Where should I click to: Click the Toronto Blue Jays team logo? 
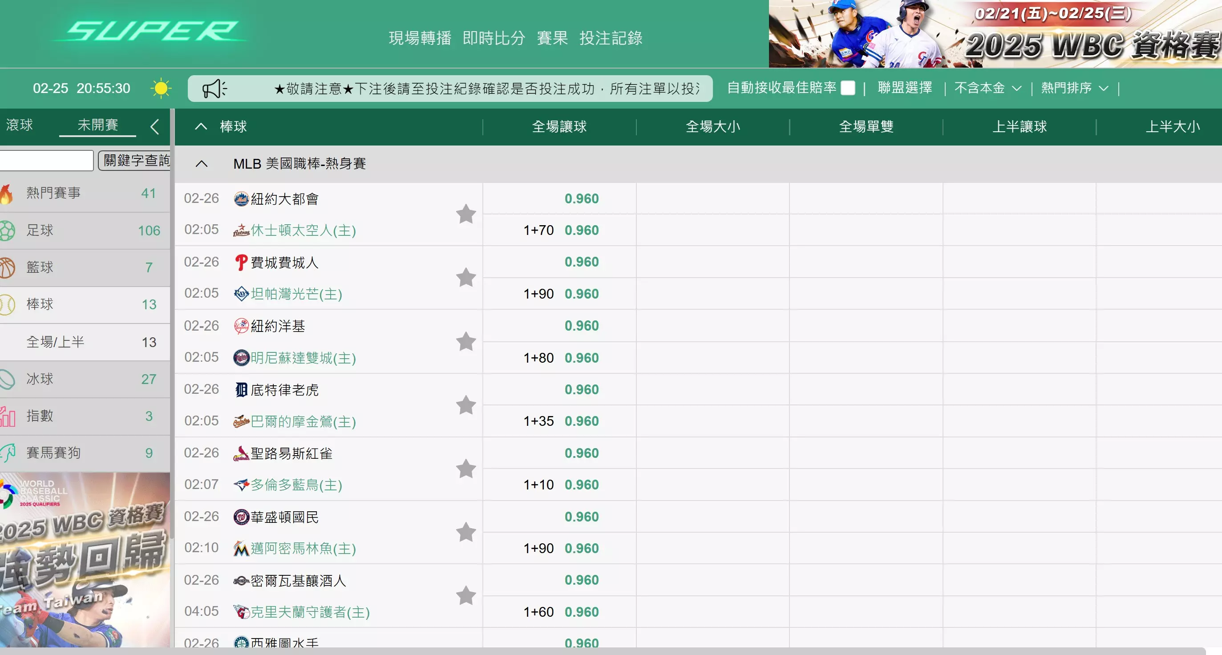[x=242, y=485]
